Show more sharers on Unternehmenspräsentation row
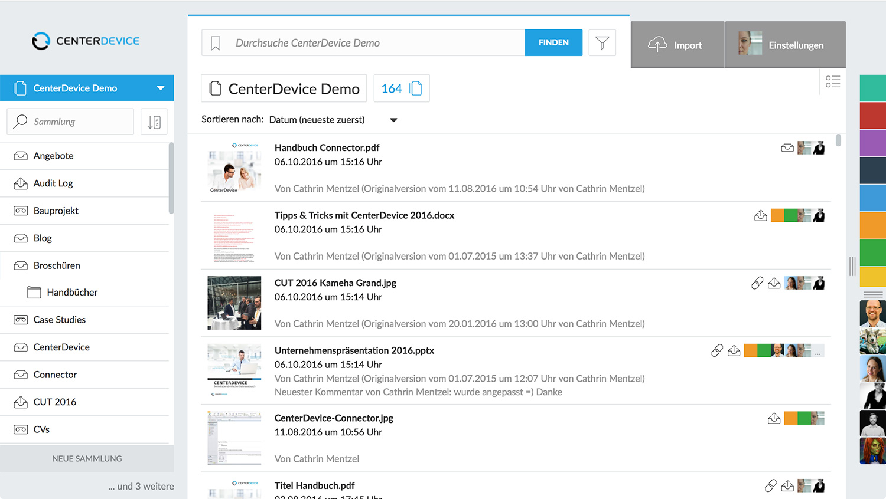886x499 pixels. click(x=818, y=351)
